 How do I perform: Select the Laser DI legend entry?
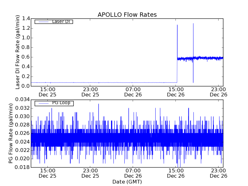click(x=61, y=21)
